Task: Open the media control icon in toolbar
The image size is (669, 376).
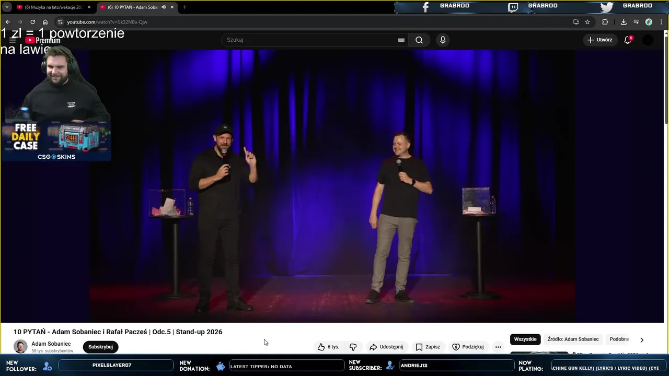Action: pyautogui.click(x=636, y=22)
